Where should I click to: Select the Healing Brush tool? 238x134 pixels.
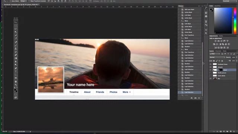click(16, 42)
